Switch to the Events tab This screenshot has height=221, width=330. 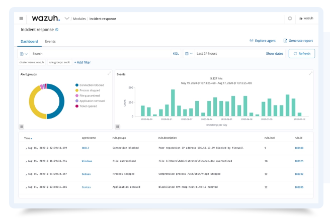pyautogui.click(x=50, y=41)
